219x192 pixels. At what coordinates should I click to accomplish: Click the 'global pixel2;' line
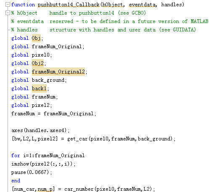(32, 105)
